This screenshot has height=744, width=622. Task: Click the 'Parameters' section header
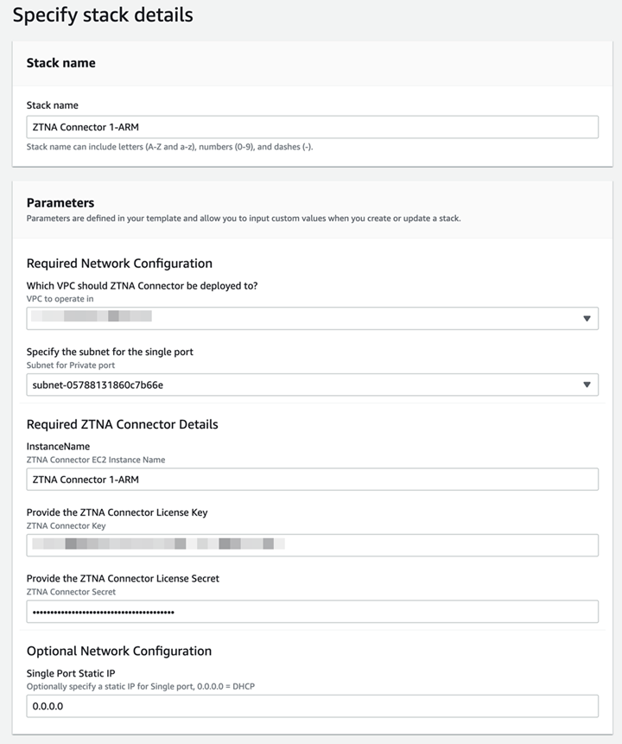[60, 203]
